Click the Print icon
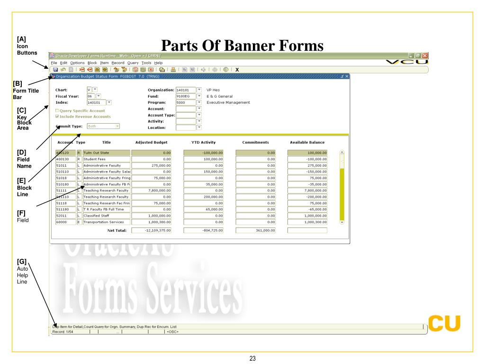The height and width of the screenshot is (364, 485). (173, 70)
